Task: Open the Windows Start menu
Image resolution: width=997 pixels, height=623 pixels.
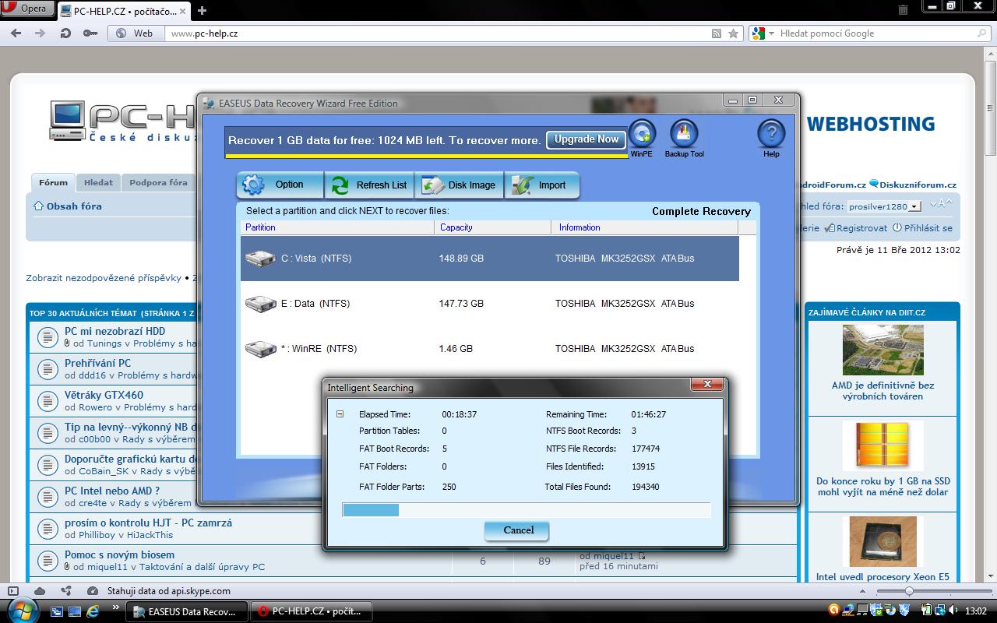Action: click(21, 610)
